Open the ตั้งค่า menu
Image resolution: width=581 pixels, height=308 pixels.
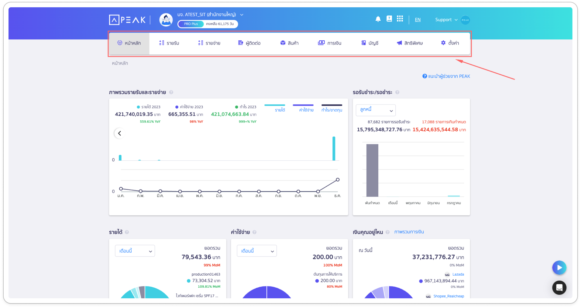tap(450, 43)
